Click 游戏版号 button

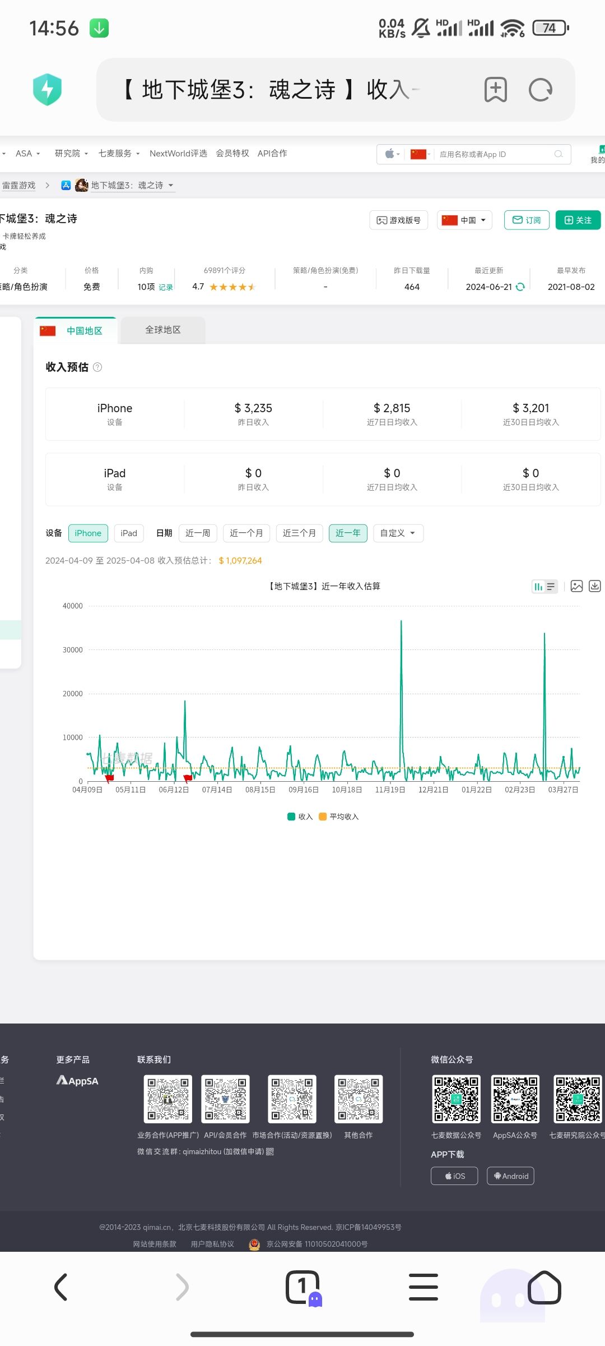[x=398, y=220]
